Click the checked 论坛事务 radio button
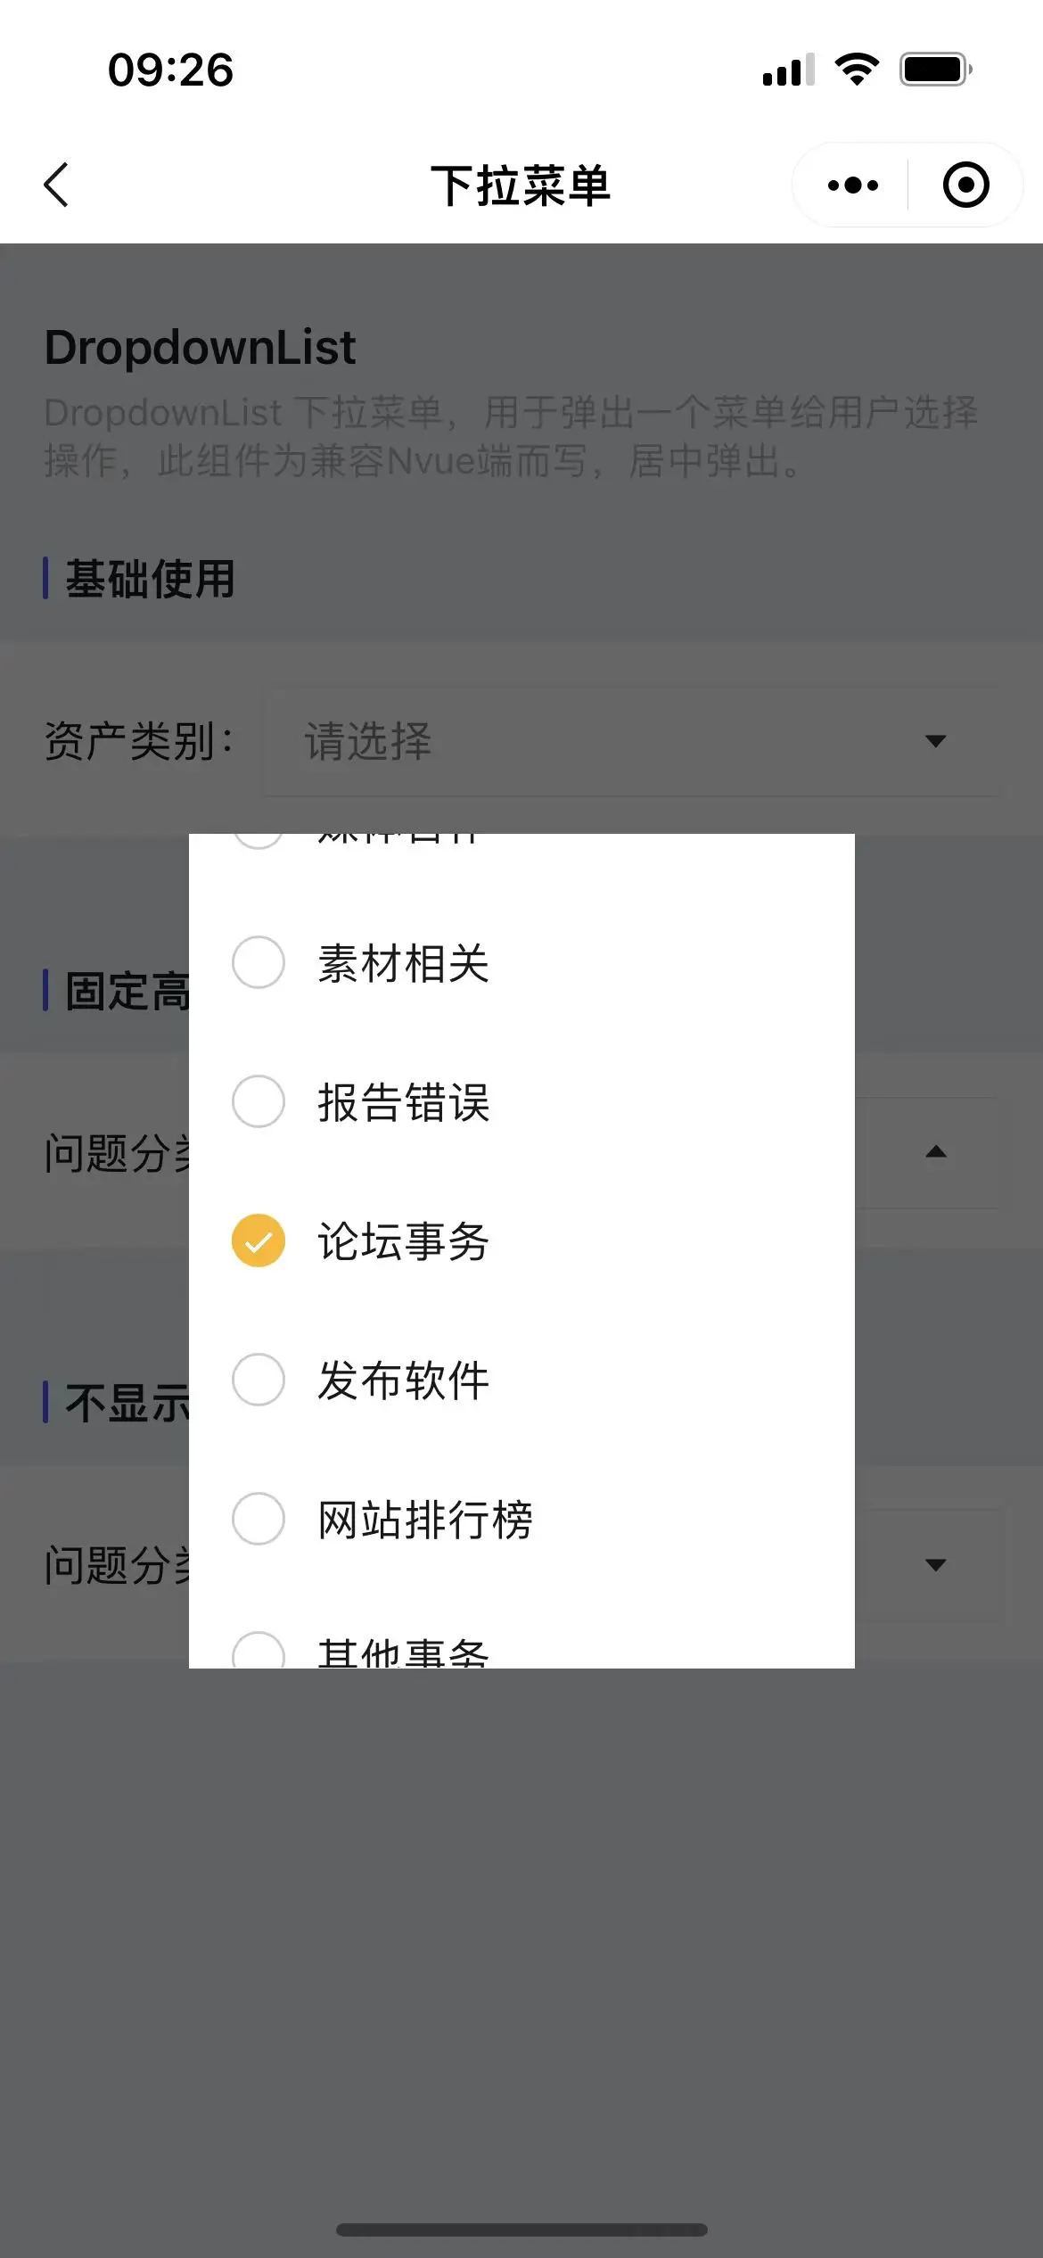1043x2258 pixels. click(x=259, y=1240)
